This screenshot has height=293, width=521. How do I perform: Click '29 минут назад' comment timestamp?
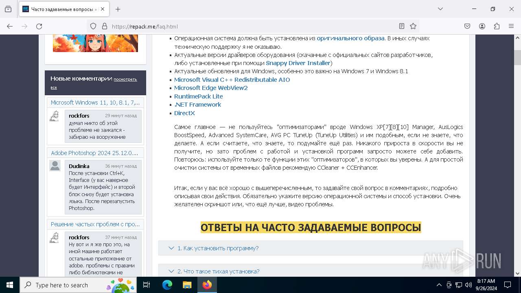tap(121, 116)
